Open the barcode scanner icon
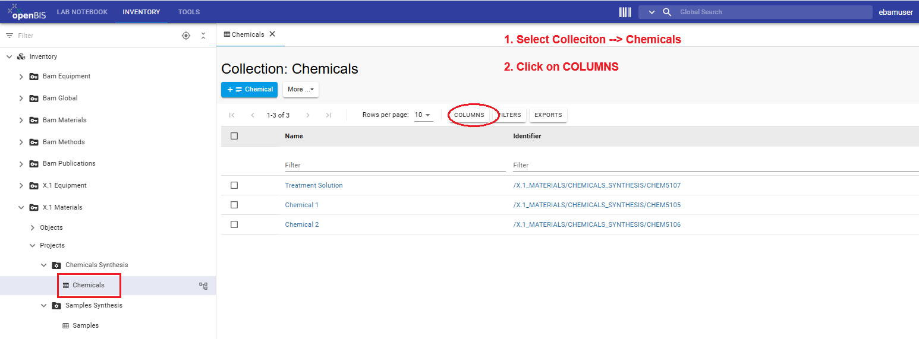The width and height of the screenshot is (919, 339). [x=625, y=12]
